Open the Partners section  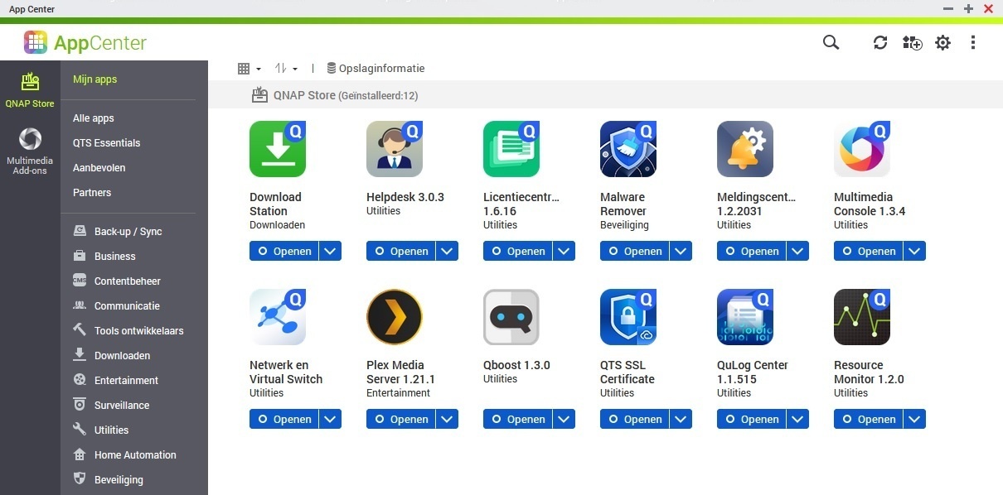point(92,193)
